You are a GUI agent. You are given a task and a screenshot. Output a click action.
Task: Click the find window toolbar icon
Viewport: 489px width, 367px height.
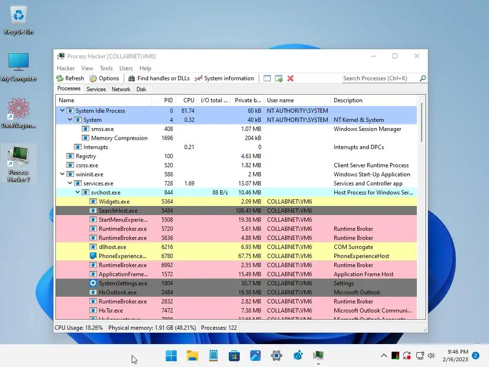(x=267, y=78)
